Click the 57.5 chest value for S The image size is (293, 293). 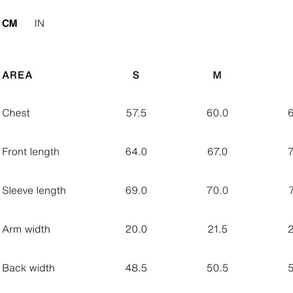coord(136,113)
